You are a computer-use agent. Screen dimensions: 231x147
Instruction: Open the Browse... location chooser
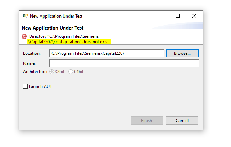coord(182,53)
